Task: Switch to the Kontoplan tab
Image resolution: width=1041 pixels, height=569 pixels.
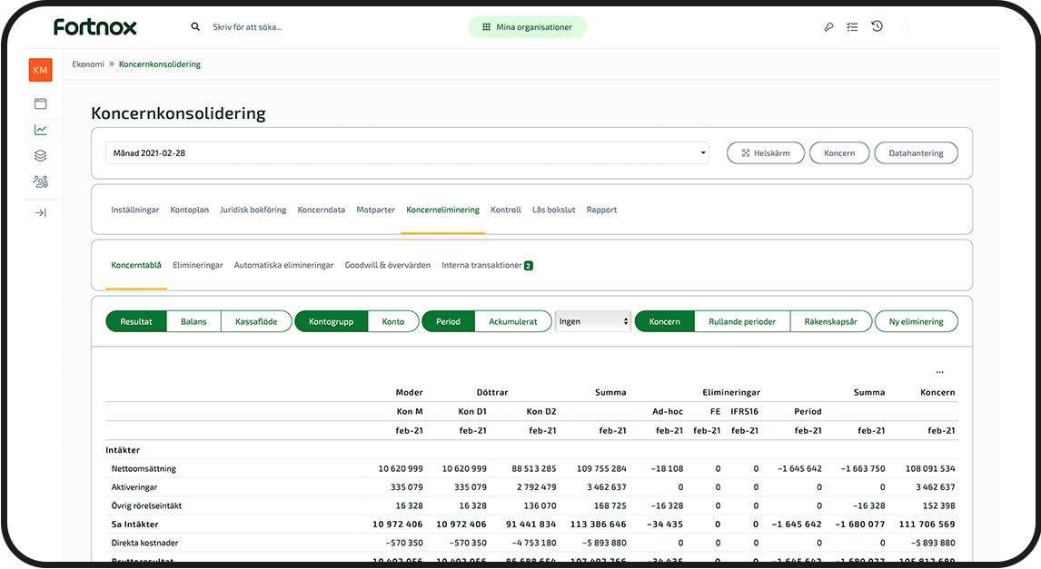Action: [x=190, y=210]
